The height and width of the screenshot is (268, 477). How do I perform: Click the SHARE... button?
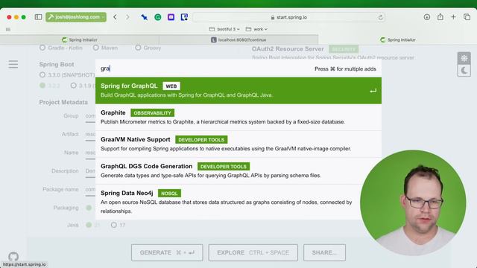tap(324, 252)
